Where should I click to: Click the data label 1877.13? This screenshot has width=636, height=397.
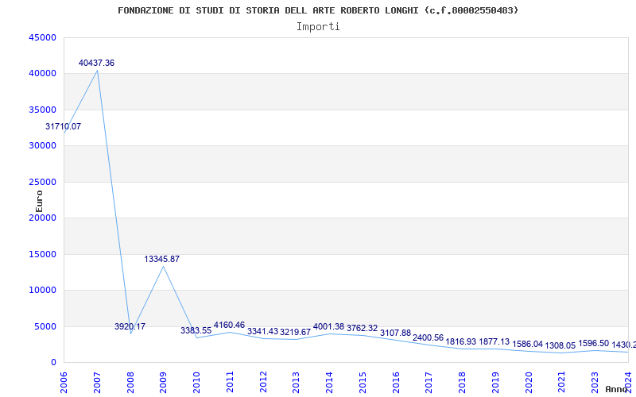point(494,341)
